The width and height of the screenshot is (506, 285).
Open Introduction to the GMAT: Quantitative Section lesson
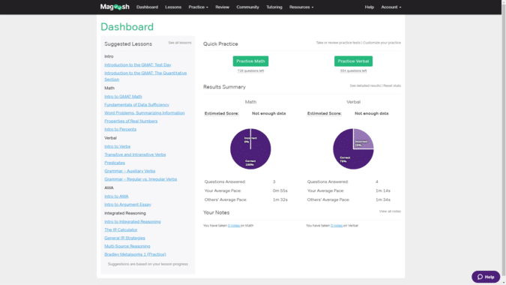click(145, 76)
